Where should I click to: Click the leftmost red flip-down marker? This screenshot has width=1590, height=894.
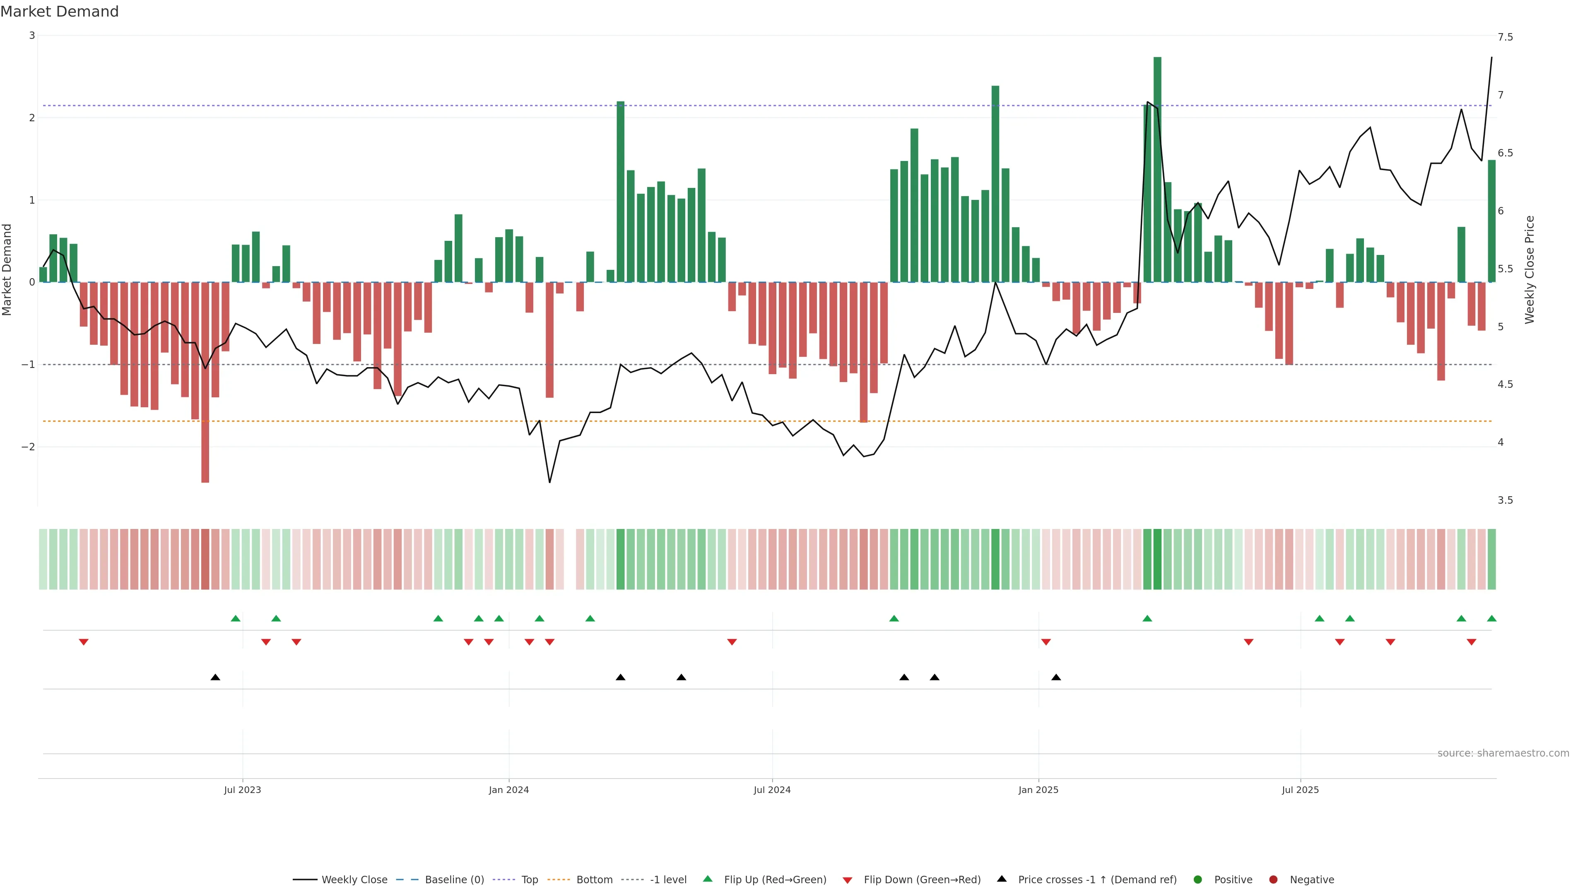click(83, 642)
